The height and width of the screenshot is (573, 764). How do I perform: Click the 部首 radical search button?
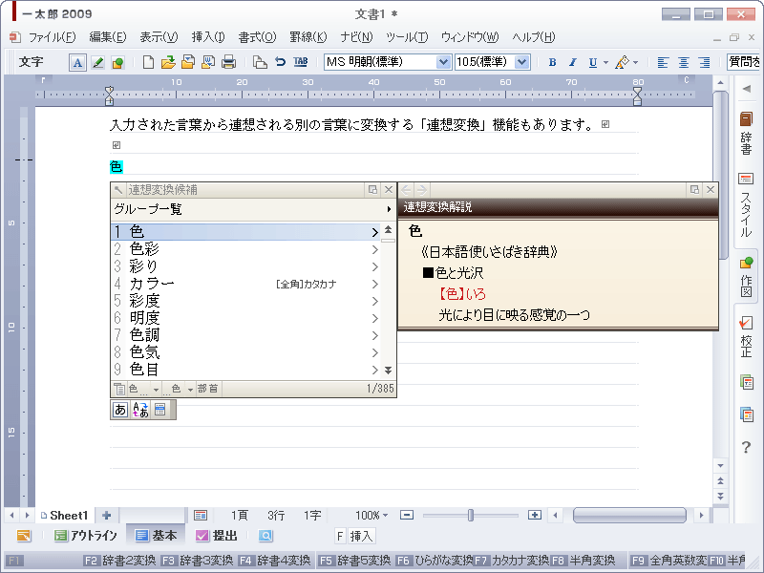208,389
